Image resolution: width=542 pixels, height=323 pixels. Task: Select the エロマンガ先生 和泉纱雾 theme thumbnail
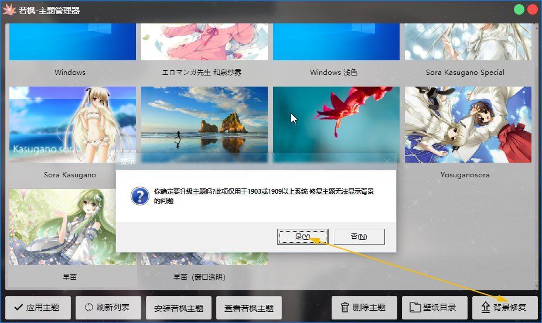pyautogui.click(x=204, y=42)
